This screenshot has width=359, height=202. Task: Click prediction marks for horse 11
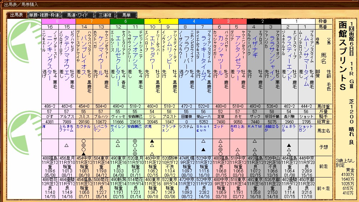coord(135,147)
